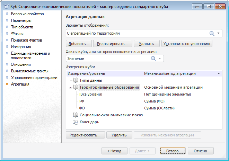Select the РФ level row
The width and height of the screenshot is (229, 161).
[x=82, y=101]
